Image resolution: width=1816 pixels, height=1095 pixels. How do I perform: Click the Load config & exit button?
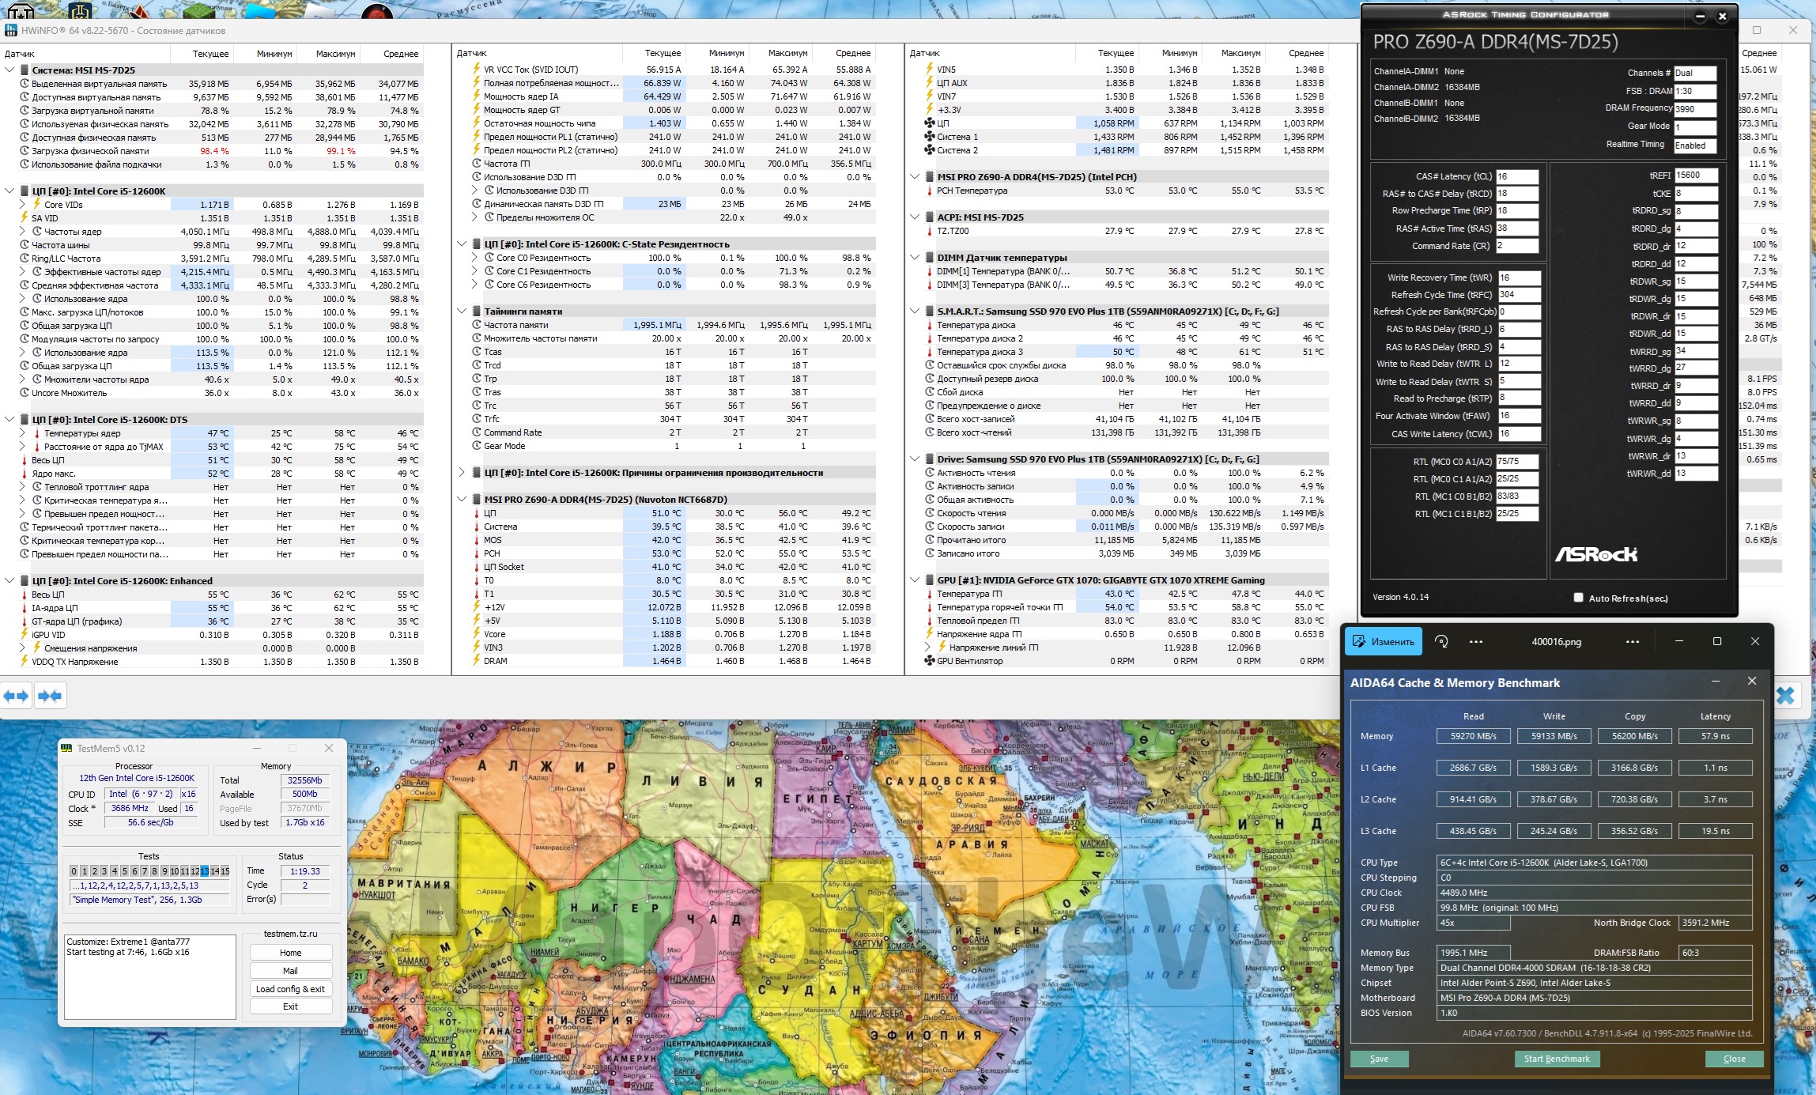click(290, 988)
